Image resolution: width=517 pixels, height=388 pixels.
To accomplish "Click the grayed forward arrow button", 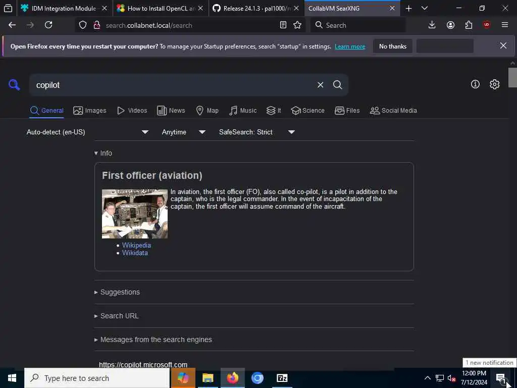I will pyautogui.click(x=30, y=25).
